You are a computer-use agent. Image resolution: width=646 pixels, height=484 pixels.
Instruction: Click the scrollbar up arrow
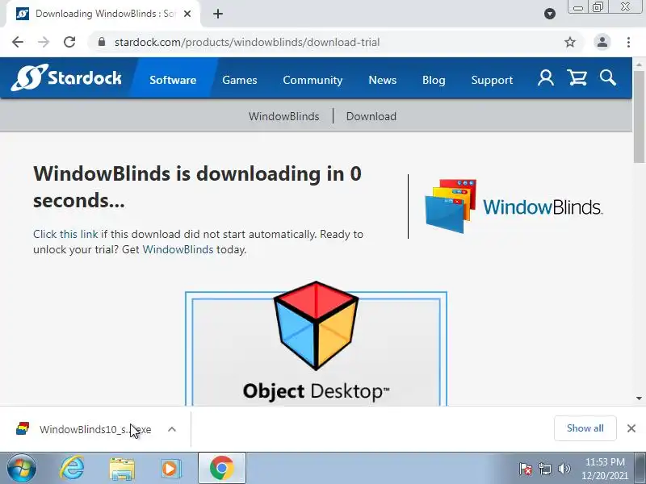(639, 65)
